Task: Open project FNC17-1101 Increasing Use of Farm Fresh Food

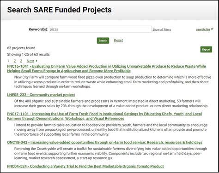Action: [x=104, y=116]
